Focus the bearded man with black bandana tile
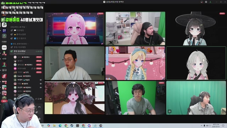The height and width of the screenshot is (128, 227). click(x=135, y=28)
